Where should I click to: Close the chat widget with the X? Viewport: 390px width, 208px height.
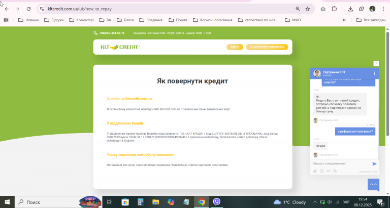pos(376,63)
